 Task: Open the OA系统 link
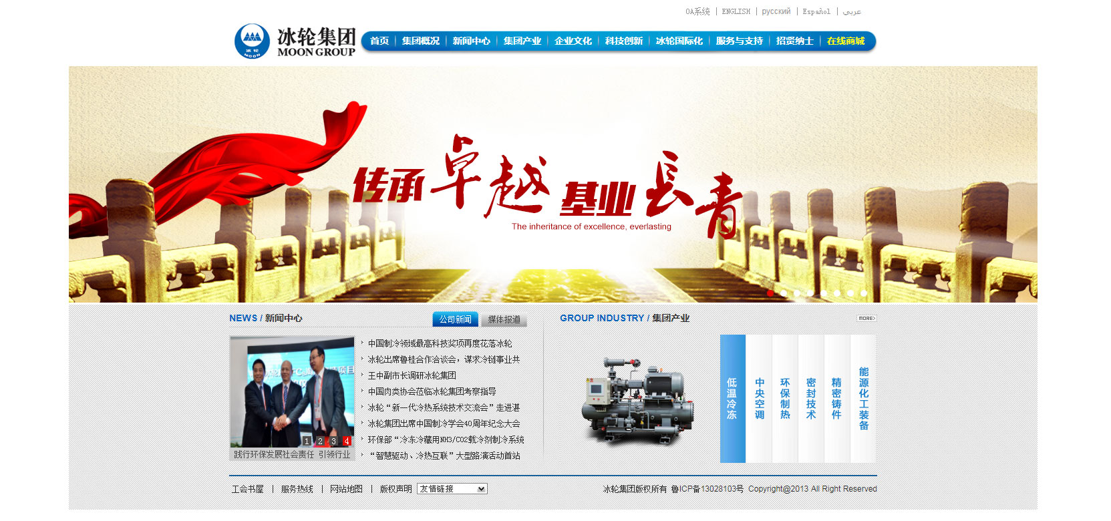click(x=697, y=12)
